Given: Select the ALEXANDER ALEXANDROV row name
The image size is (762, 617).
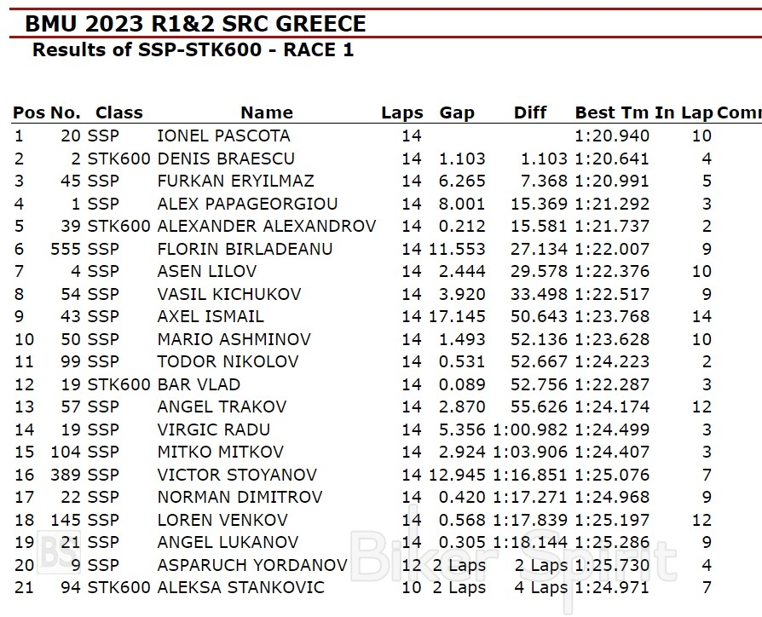Looking at the screenshot, I should tap(266, 226).
